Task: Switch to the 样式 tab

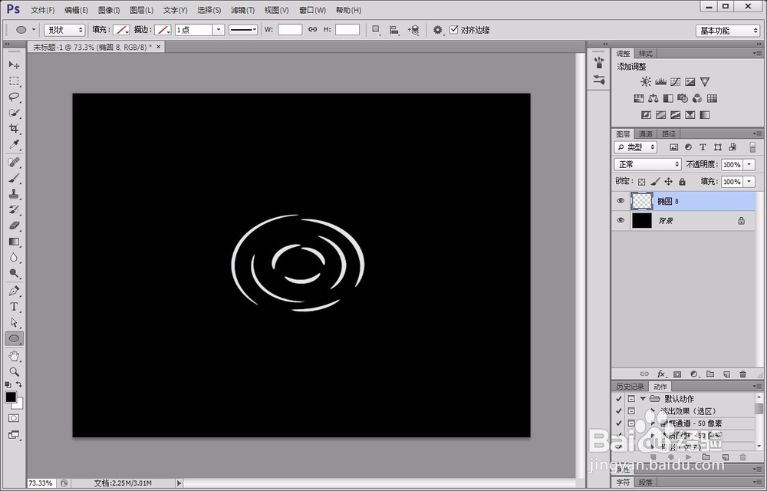Action: 646,53
